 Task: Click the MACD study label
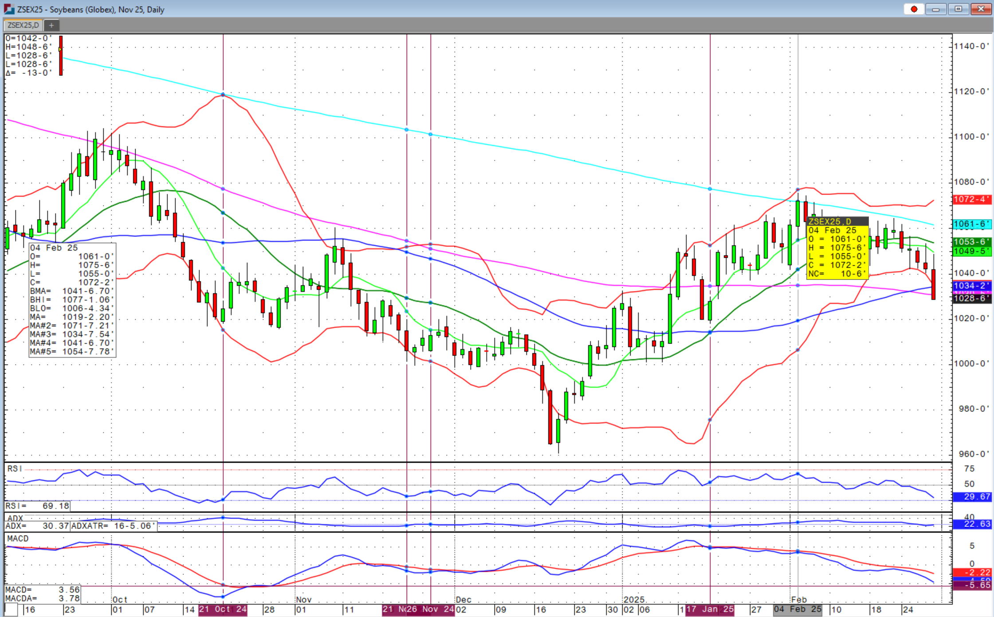point(18,538)
